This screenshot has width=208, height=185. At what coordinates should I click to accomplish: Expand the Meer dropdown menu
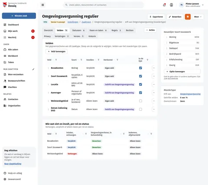[198, 17]
